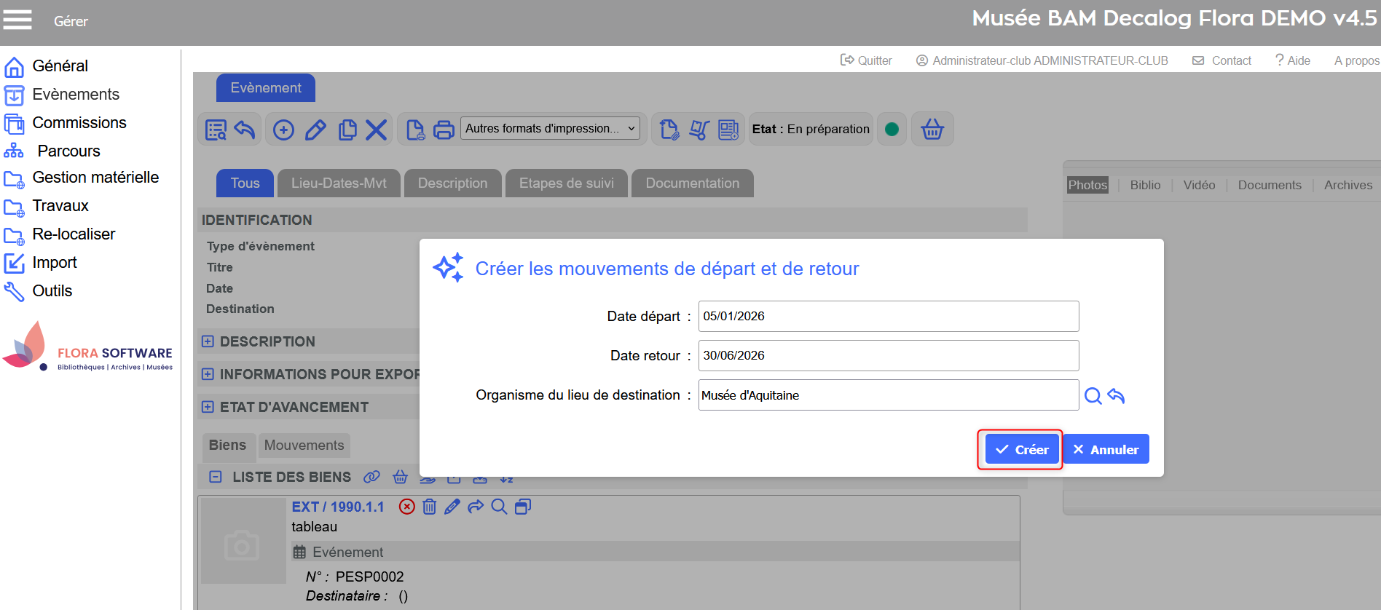Expand the ETAT D'AVANCEMENT section

pos(208,407)
